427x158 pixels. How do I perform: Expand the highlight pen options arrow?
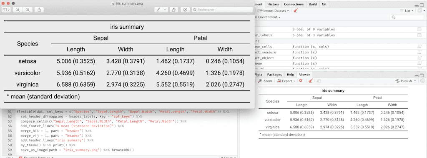165,10
